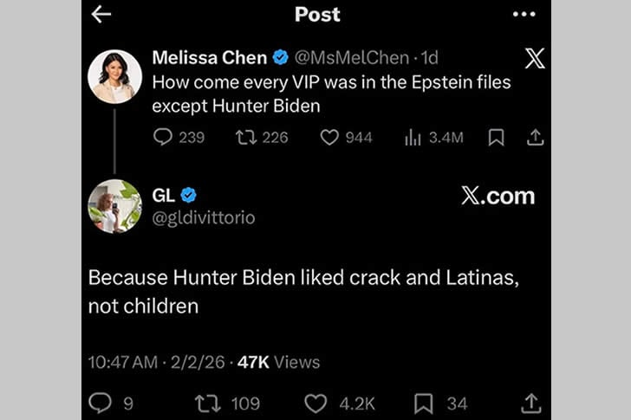Screen dimensions: 631x420
Task: Share Melissa Chen's post
Action: [535, 137]
